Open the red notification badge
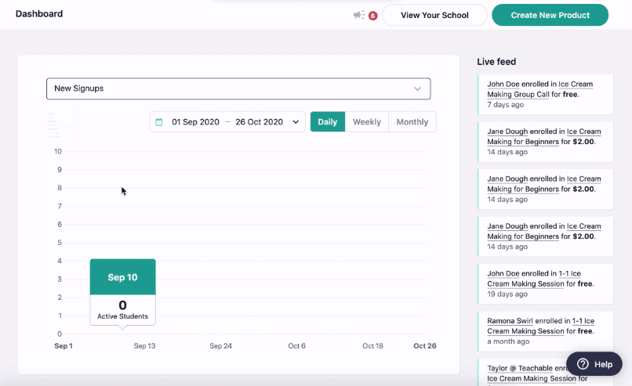This screenshot has width=632, height=386. pyautogui.click(x=372, y=16)
